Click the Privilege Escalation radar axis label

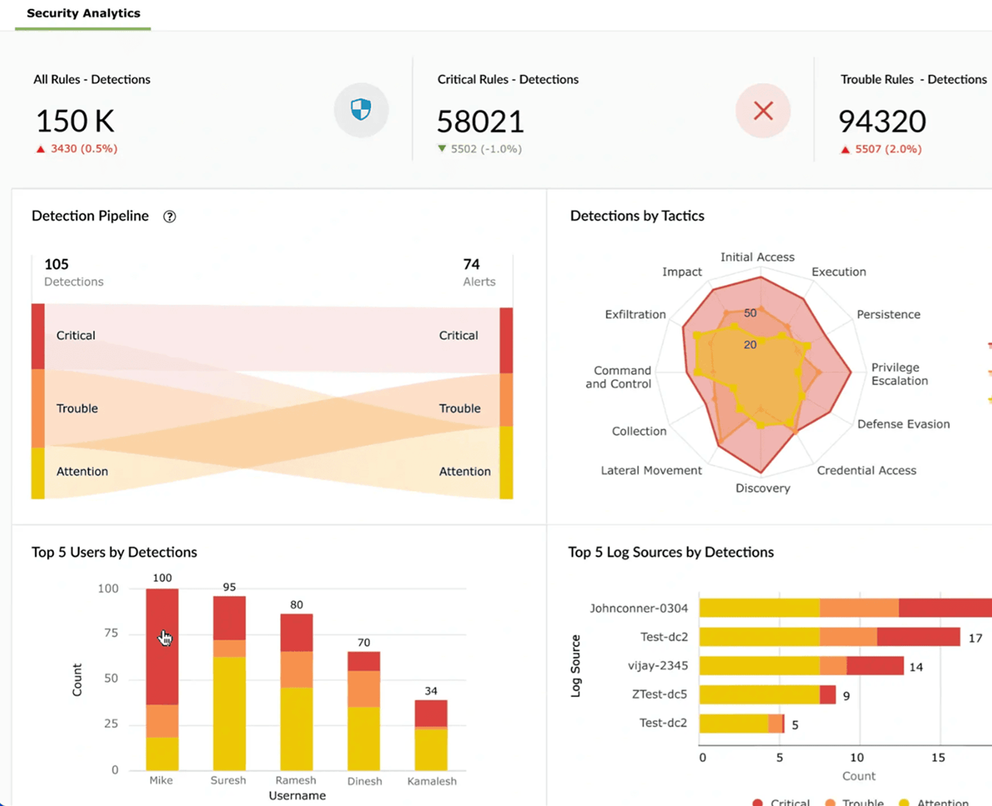pyautogui.click(x=899, y=374)
